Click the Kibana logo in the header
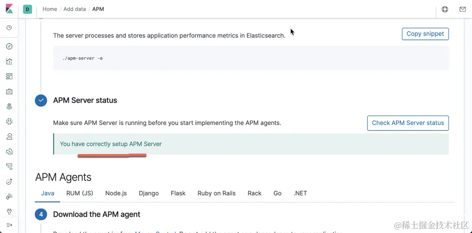Screen dimensions: 472x233 click(x=9, y=9)
